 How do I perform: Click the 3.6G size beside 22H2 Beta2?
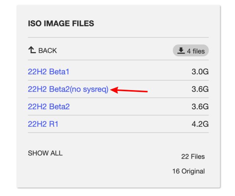coord(200,107)
